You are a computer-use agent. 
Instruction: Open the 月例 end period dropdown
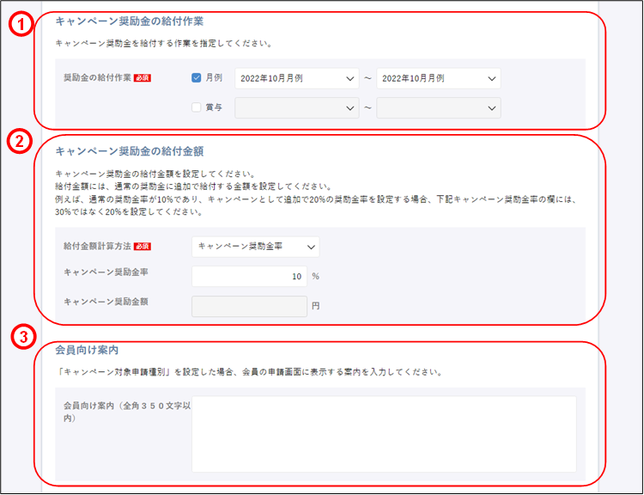click(439, 78)
